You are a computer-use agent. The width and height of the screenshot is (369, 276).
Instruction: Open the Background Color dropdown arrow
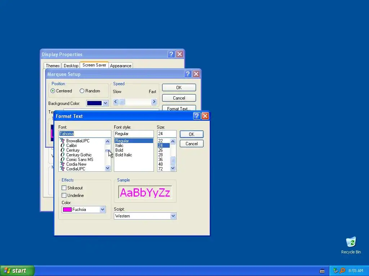(106, 103)
